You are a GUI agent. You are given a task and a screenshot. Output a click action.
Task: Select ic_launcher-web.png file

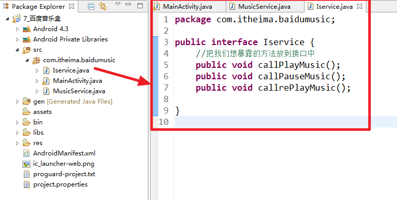coord(63,164)
